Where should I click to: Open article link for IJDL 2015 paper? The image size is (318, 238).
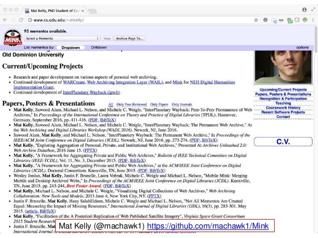[32, 211]
